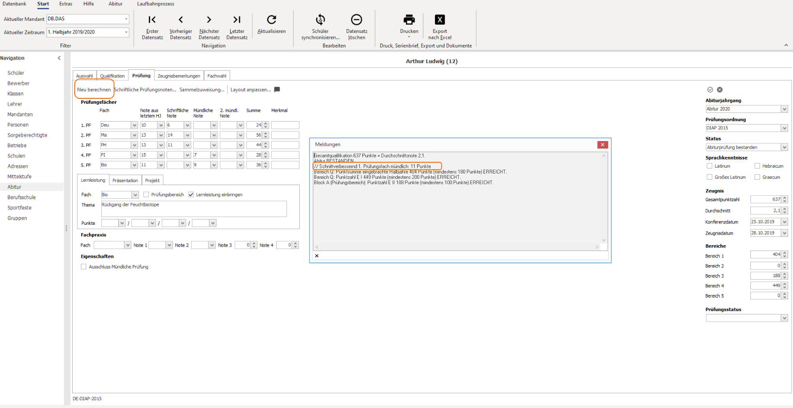Screen dimensions: 793x408
Task: Check Großes Latinum checkbox
Action: (x=710, y=177)
